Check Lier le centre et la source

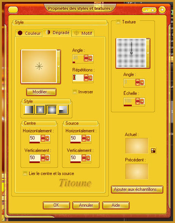point(25,173)
